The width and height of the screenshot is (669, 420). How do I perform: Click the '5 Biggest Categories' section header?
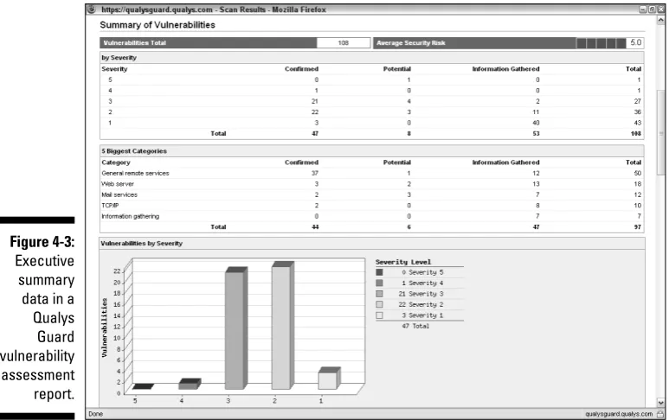click(134, 150)
